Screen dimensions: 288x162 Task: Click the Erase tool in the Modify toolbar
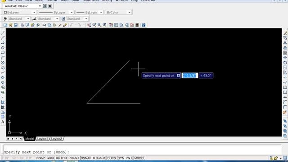coord(285,33)
